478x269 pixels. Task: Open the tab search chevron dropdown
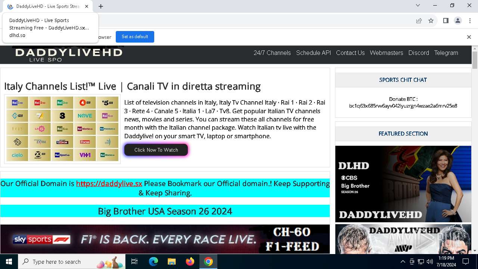click(x=418, y=5)
